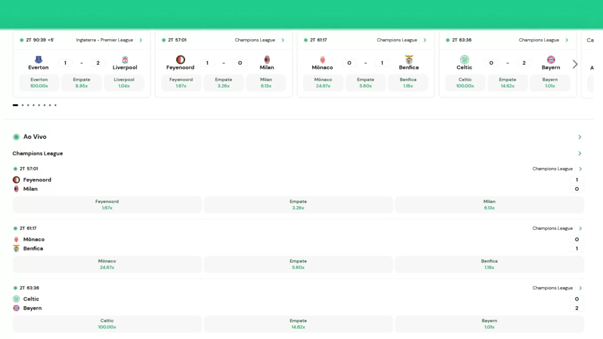The height and width of the screenshot is (339, 603).
Task: Bet Milan 6.13x in carousel card
Action: [266, 83]
